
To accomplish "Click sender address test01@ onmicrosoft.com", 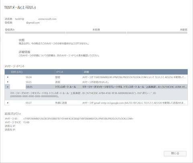I will (x=36, y=19).
